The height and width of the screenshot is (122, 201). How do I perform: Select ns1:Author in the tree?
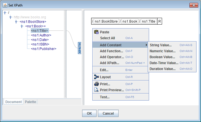(41, 35)
